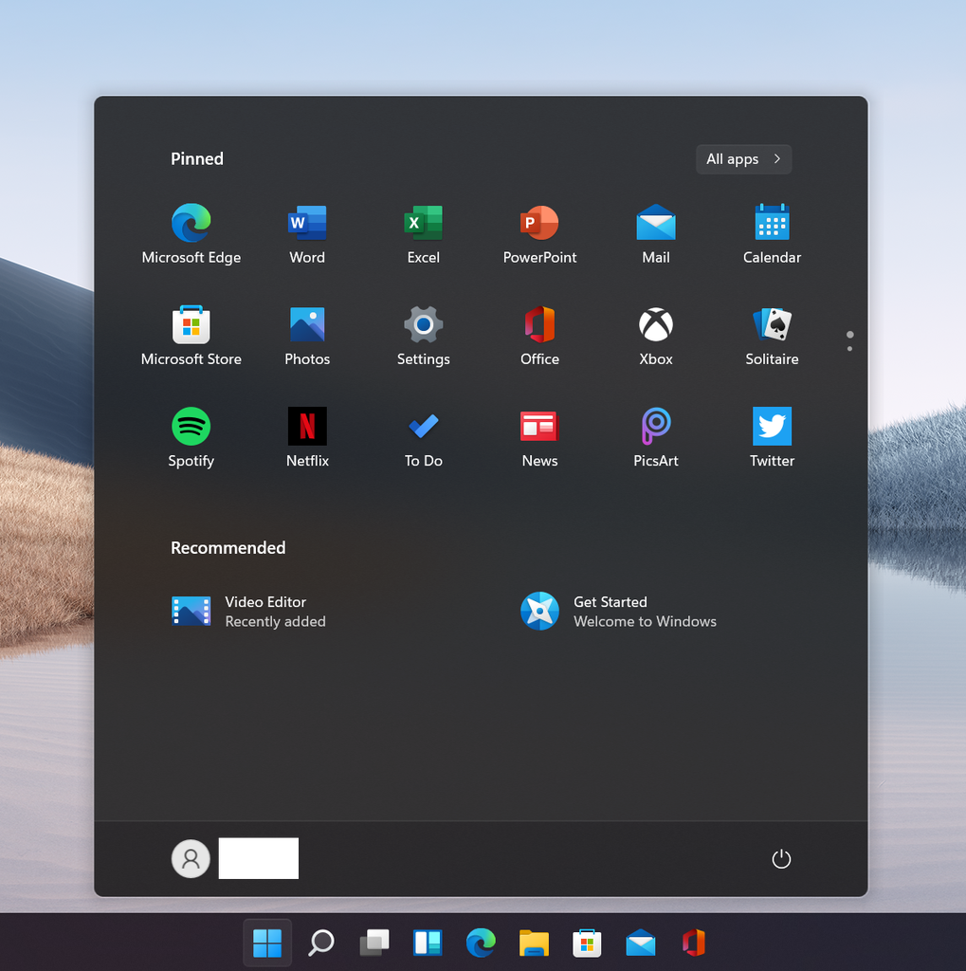Start PowerPoint from the Start menu
966x971 pixels.
[539, 233]
